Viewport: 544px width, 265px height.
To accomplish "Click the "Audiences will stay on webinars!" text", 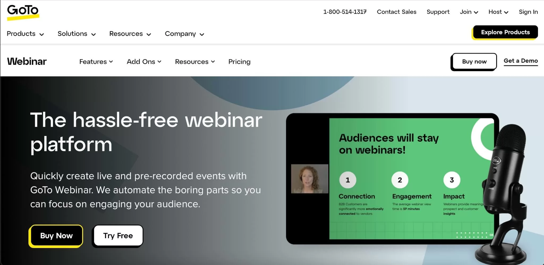I will [x=389, y=144].
